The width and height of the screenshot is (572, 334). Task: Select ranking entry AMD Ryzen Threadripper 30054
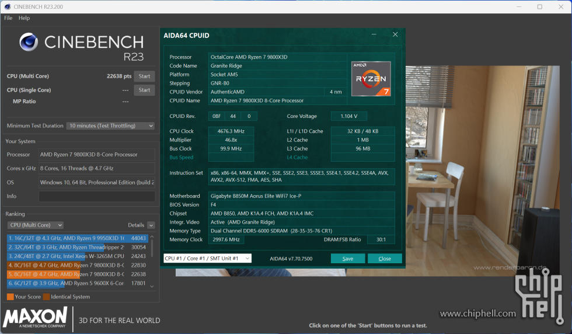click(x=77, y=247)
